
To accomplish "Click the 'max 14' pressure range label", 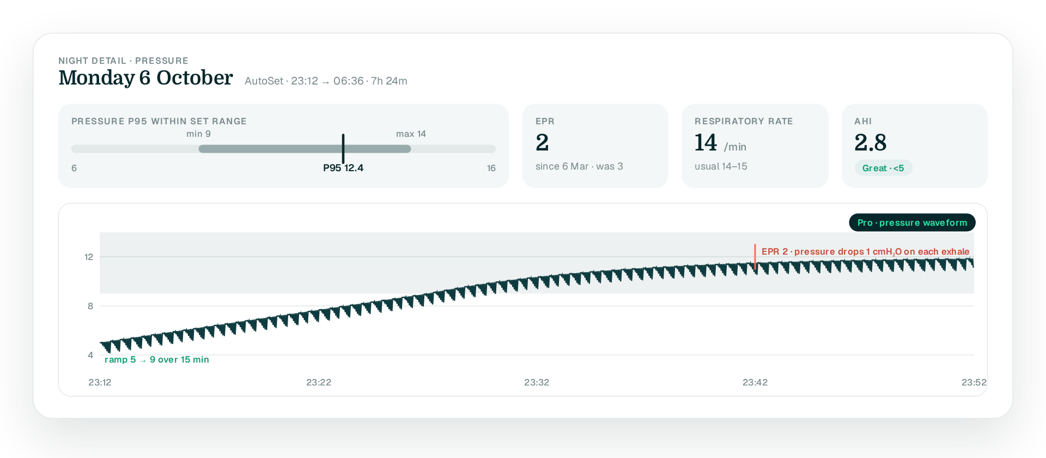I will pos(411,134).
